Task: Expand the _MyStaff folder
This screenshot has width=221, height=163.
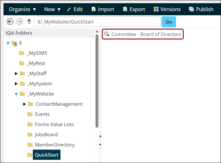Action: (16, 74)
